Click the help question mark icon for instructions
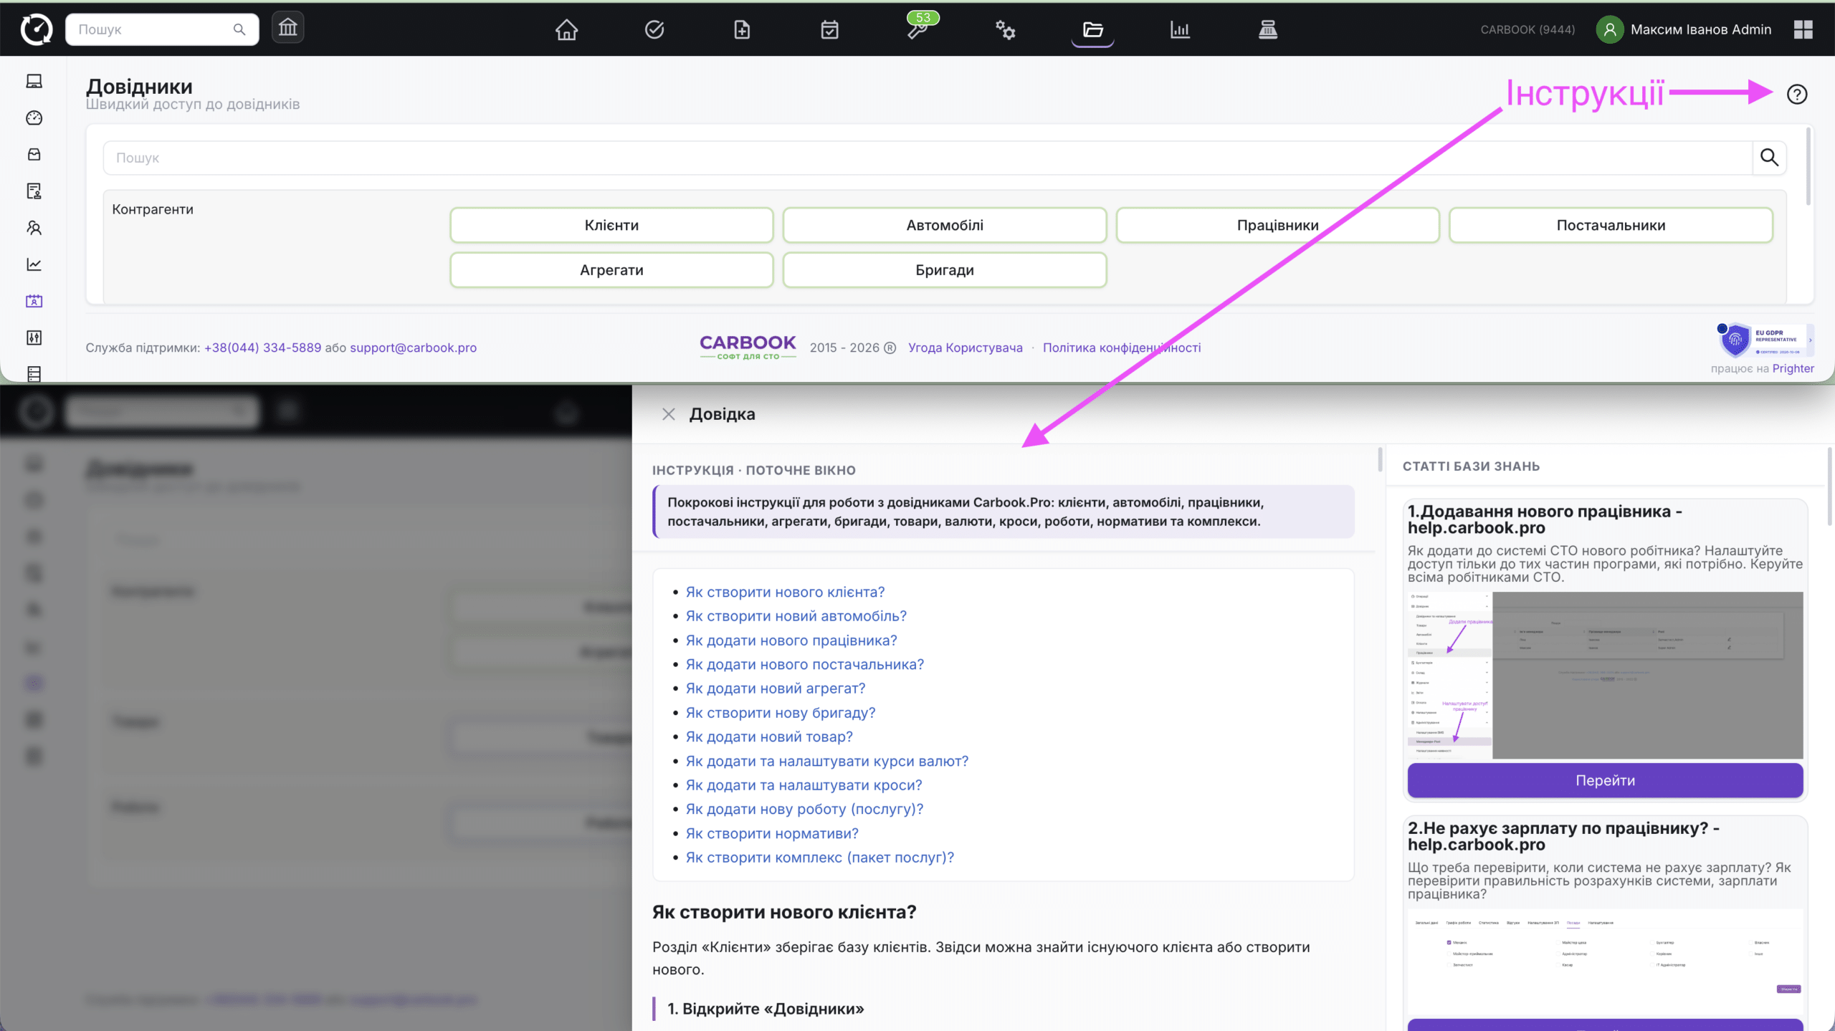This screenshot has height=1031, width=1835. tap(1797, 94)
